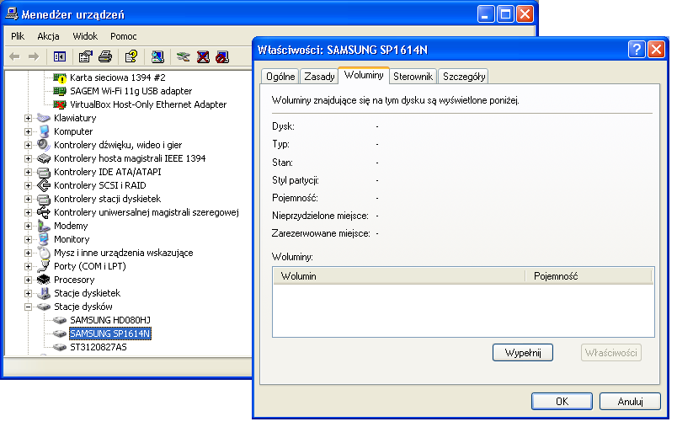The image size is (677, 427).
Task: Select the Stacje dyskietek label
Action: (87, 293)
